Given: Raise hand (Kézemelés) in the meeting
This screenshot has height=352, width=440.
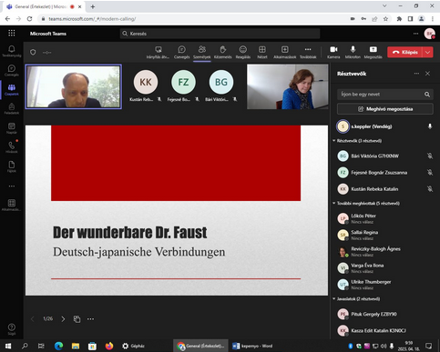Looking at the screenshot, I should coord(222,52).
